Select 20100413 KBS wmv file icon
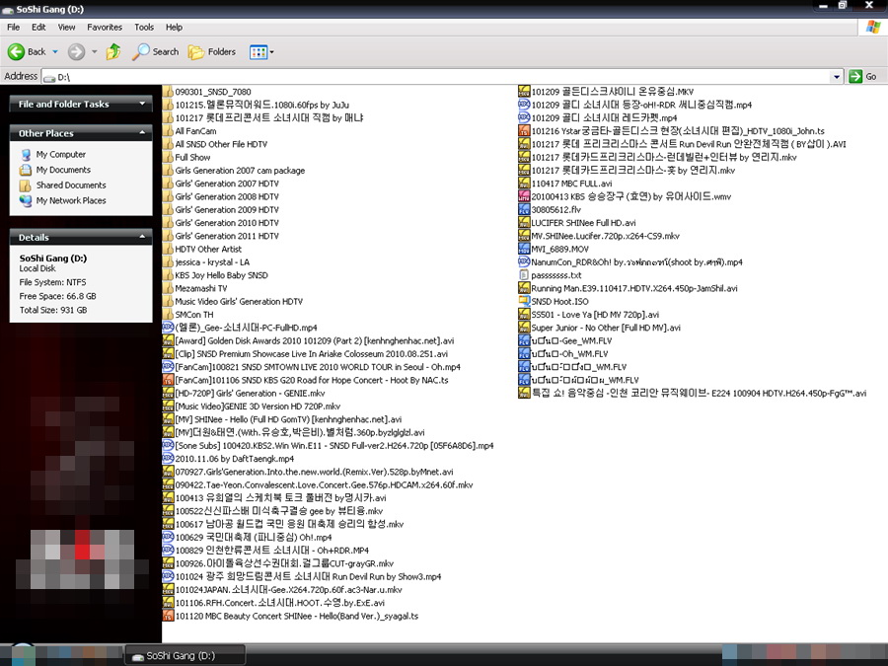 524,196
